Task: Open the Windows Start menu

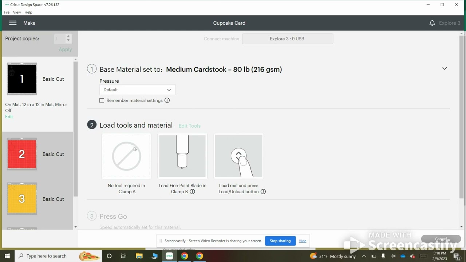Action: pyautogui.click(x=7, y=256)
